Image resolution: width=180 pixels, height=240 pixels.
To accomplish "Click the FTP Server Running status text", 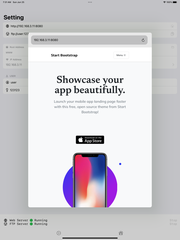I will (41, 224).
